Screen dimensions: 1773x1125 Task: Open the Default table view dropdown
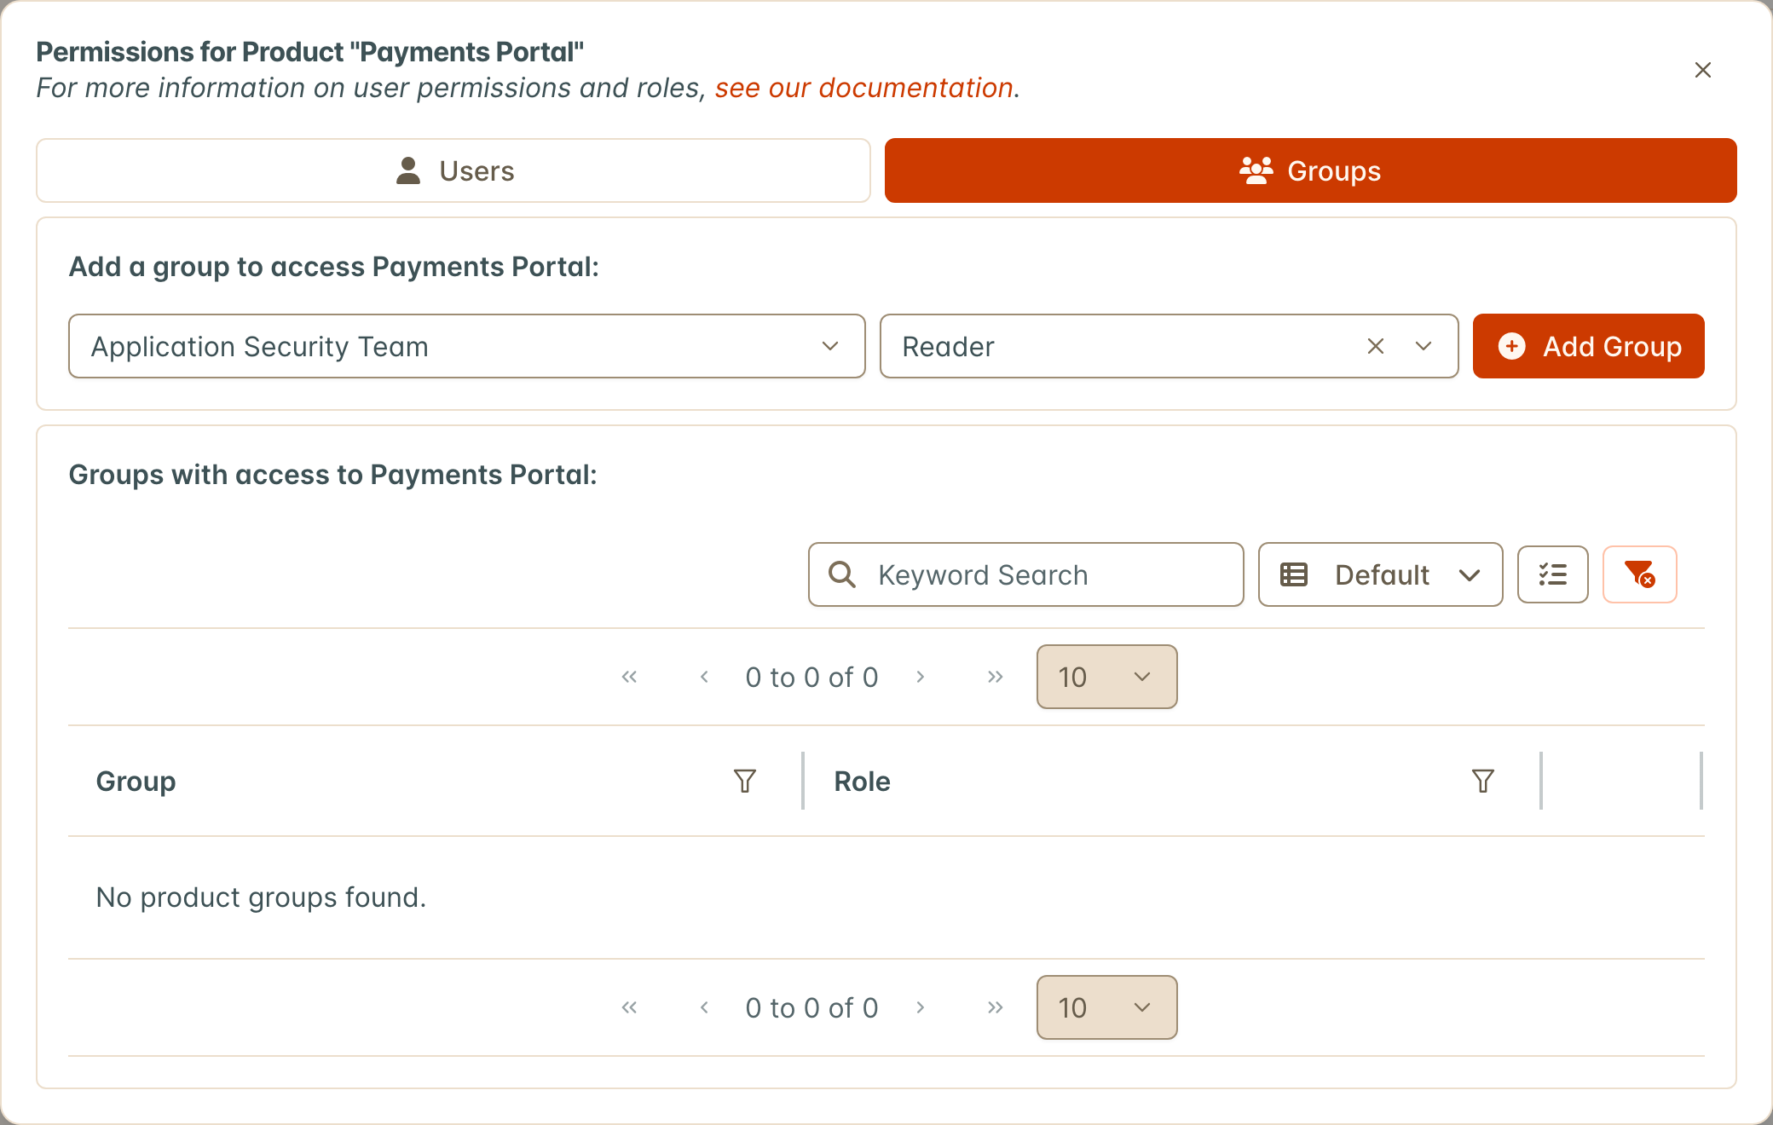1380,574
